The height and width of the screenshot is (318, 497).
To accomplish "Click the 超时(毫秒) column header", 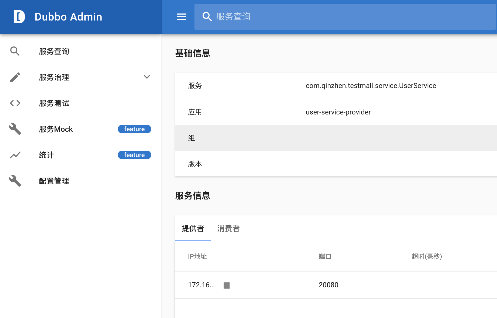I will tap(427, 256).
